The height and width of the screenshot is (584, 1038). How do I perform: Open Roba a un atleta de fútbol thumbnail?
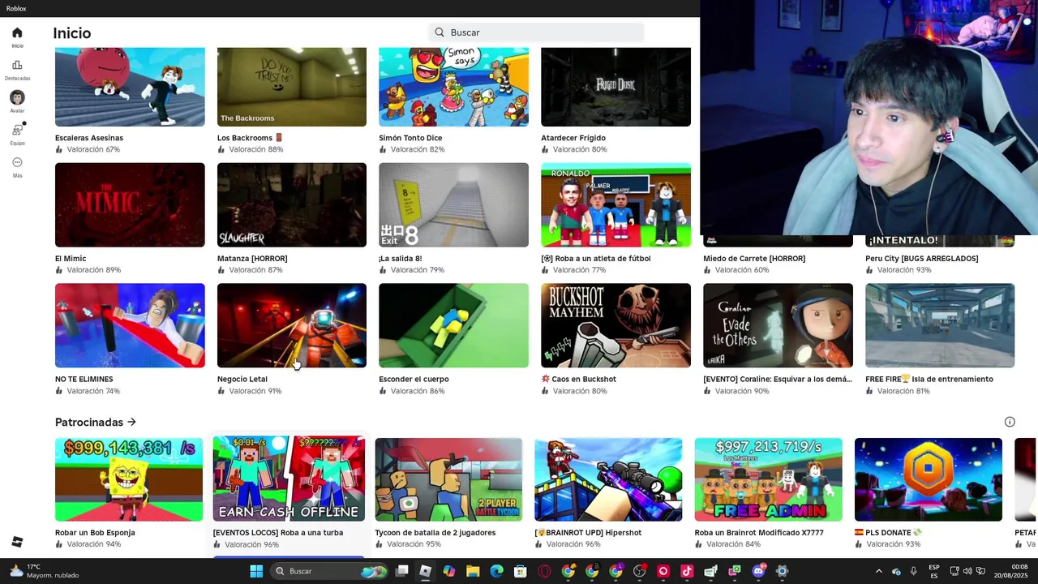[x=616, y=205]
